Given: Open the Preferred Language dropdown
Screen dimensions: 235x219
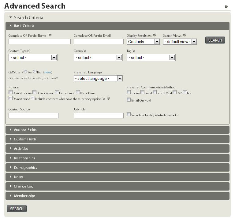Looking at the screenshot, I should [x=98, y=78].
